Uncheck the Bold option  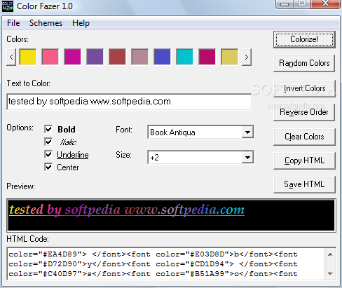click(48, 129)
